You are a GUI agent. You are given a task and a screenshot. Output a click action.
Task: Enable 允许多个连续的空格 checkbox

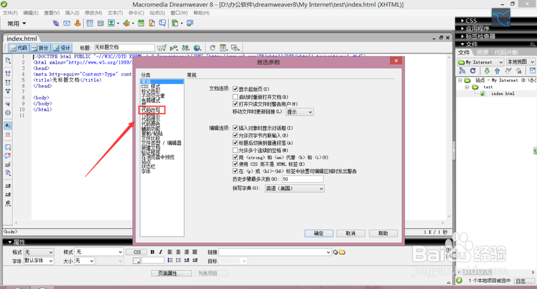coord(235,150)
